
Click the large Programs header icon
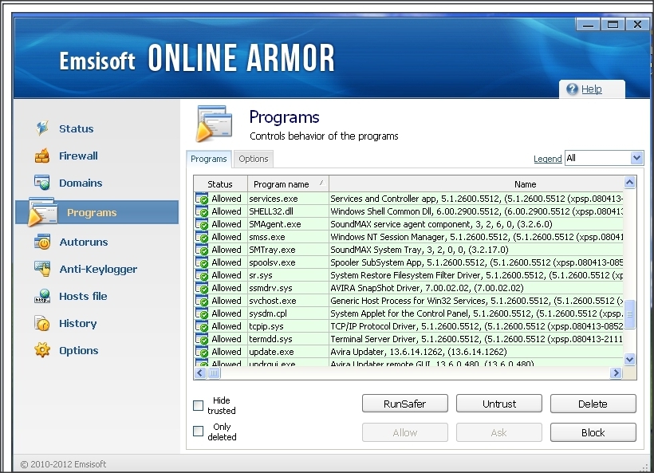(214, 124)
